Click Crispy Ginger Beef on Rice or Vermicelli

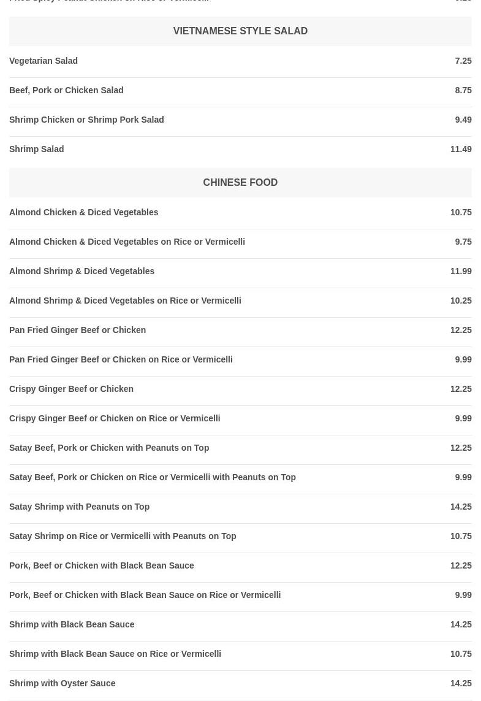(115, 418)
